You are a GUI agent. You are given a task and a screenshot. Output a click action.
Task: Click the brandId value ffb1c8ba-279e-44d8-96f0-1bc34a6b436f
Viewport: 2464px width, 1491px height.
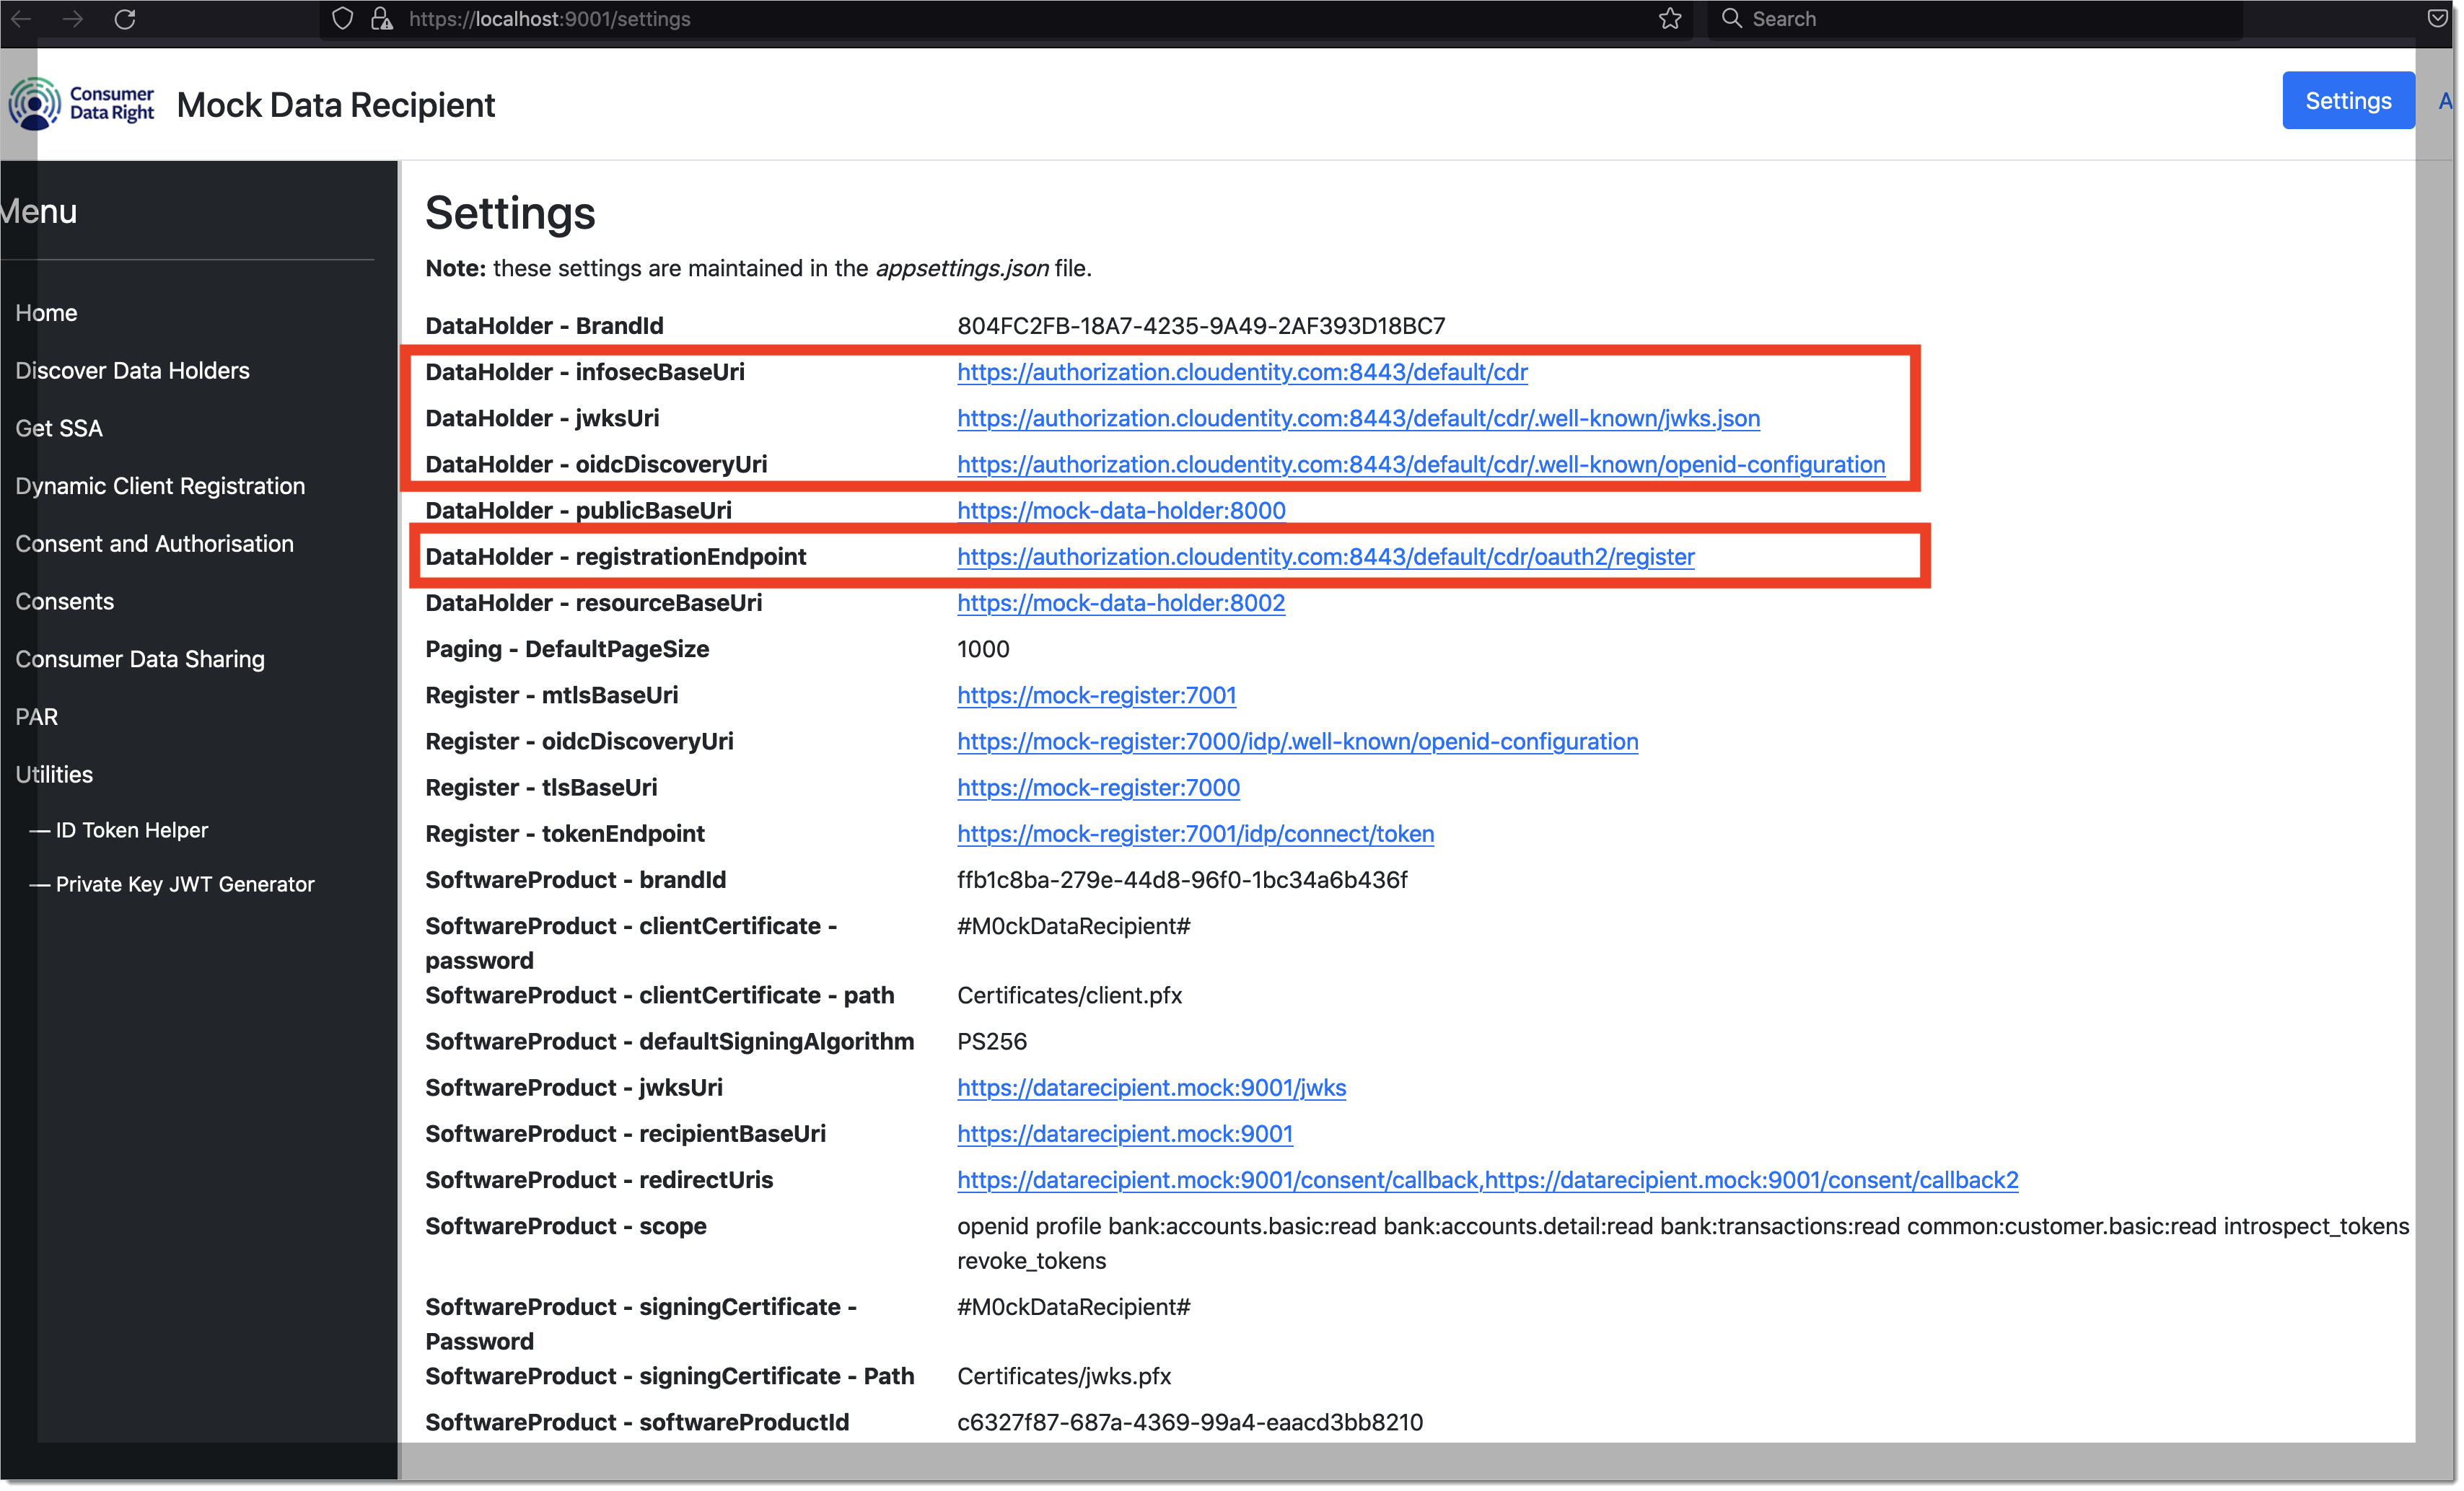point(1182,880)
